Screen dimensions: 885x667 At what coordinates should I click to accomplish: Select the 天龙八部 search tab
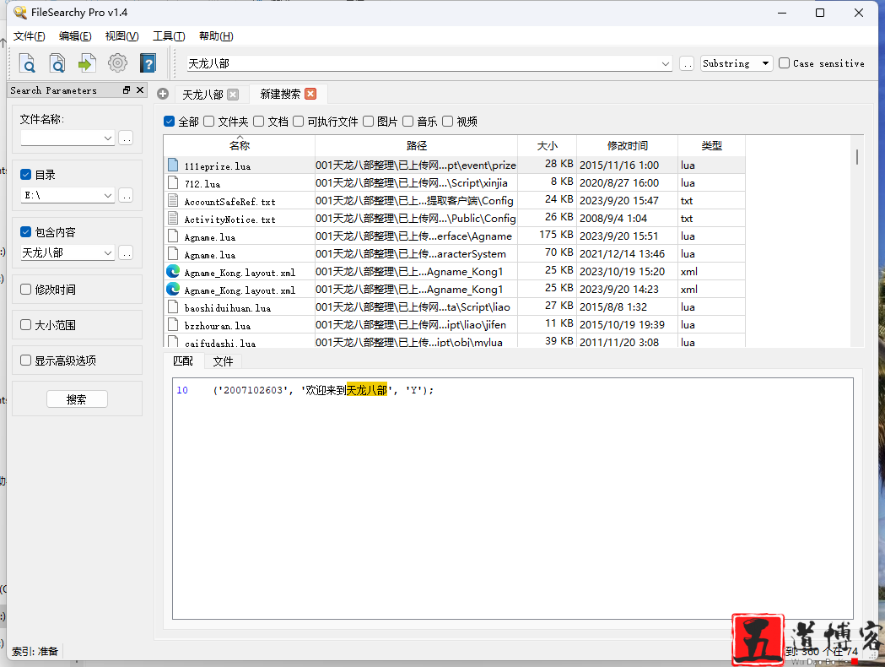(202, 95)
